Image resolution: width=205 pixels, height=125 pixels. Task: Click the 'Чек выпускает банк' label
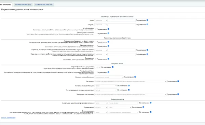tap(87, 71)
